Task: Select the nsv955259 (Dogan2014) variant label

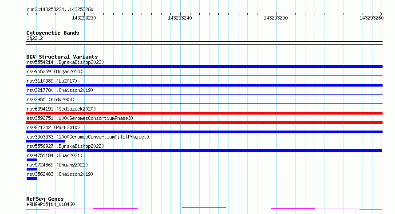Action: click(x=55, y=71)
